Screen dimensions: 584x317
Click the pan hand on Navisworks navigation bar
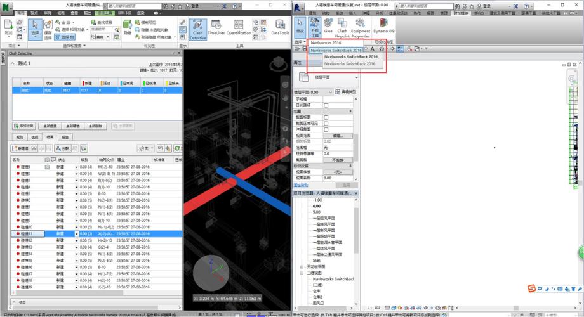285,98
